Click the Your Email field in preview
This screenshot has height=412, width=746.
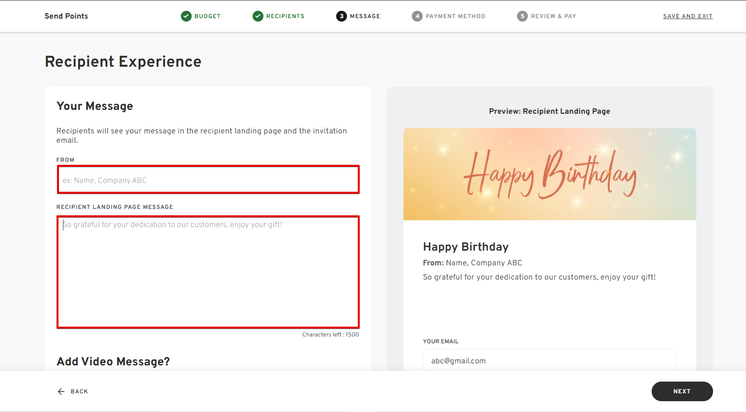(549, 360)
